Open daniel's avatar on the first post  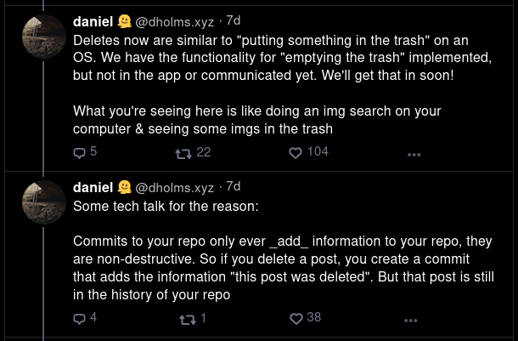pos(43,37)
